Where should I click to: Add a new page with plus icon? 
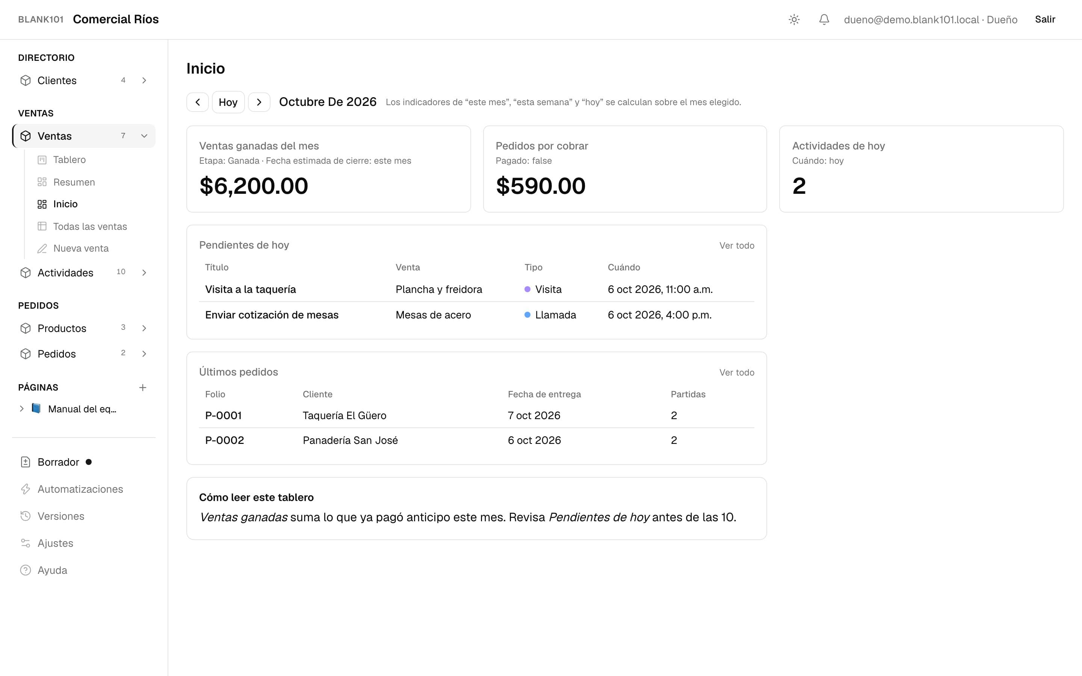(143, 388)
